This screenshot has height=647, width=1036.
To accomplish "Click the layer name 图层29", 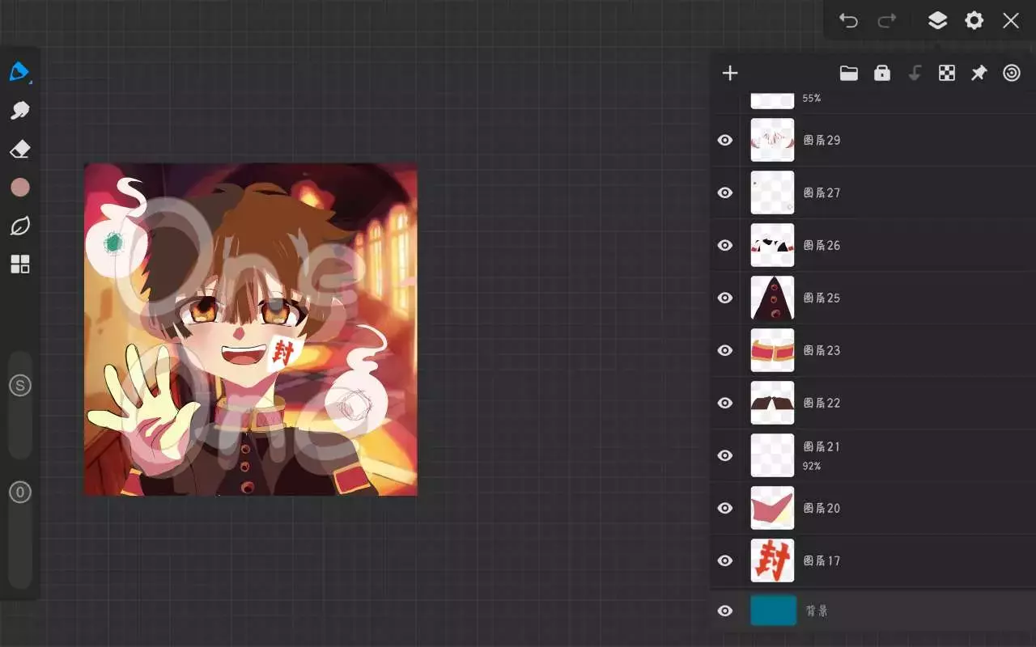I will 822,140.
